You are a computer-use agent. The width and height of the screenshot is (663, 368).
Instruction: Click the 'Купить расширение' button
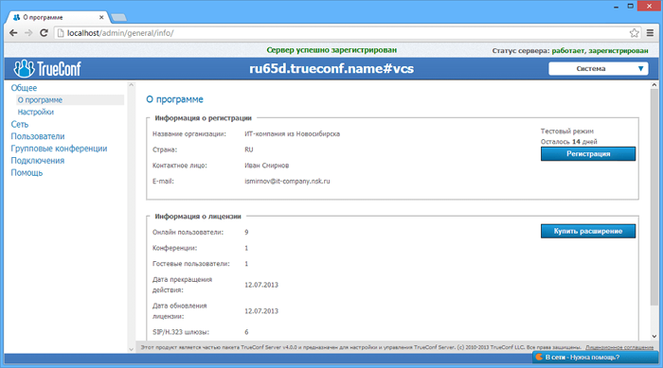pyautogui.click(x=588, y=231)
